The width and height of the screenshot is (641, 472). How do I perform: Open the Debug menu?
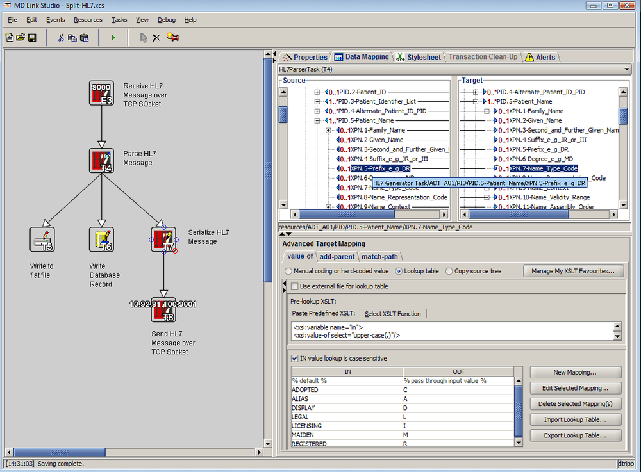click(x=167, y=20)
